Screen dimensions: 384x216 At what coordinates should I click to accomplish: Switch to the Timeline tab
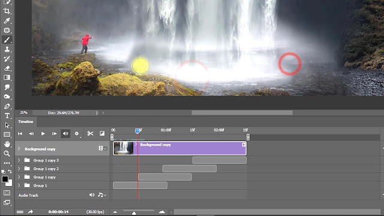tap(26, 121)
